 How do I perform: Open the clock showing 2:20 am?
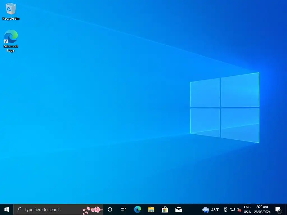coord(262,209)
